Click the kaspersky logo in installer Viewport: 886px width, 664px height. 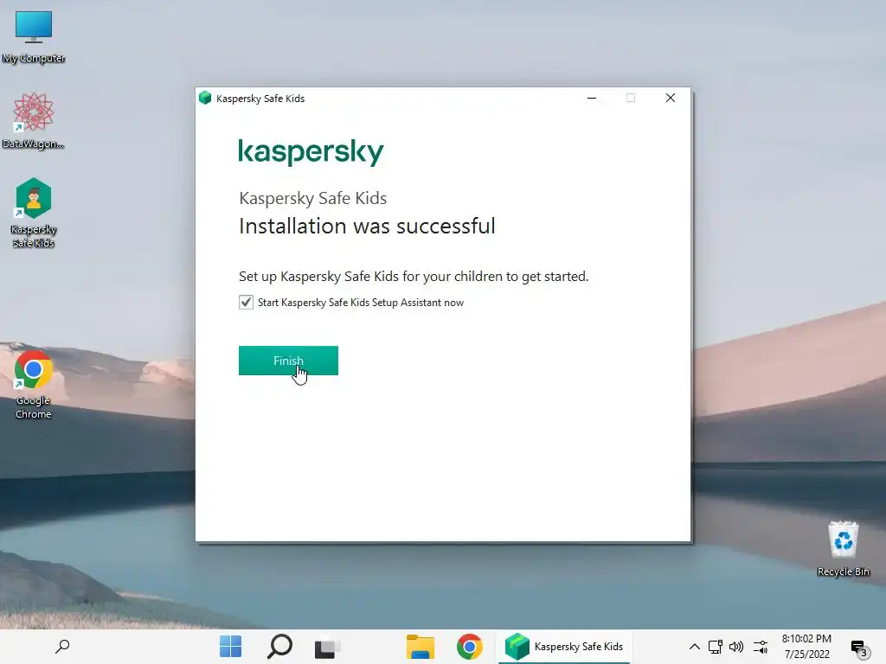click(x=311, y=152)
